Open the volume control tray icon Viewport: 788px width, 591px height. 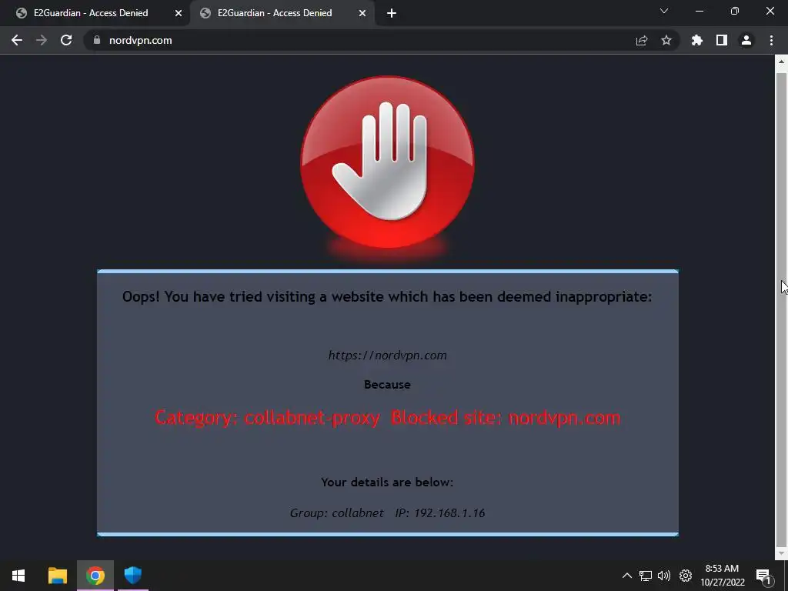[x=664, y=576]
